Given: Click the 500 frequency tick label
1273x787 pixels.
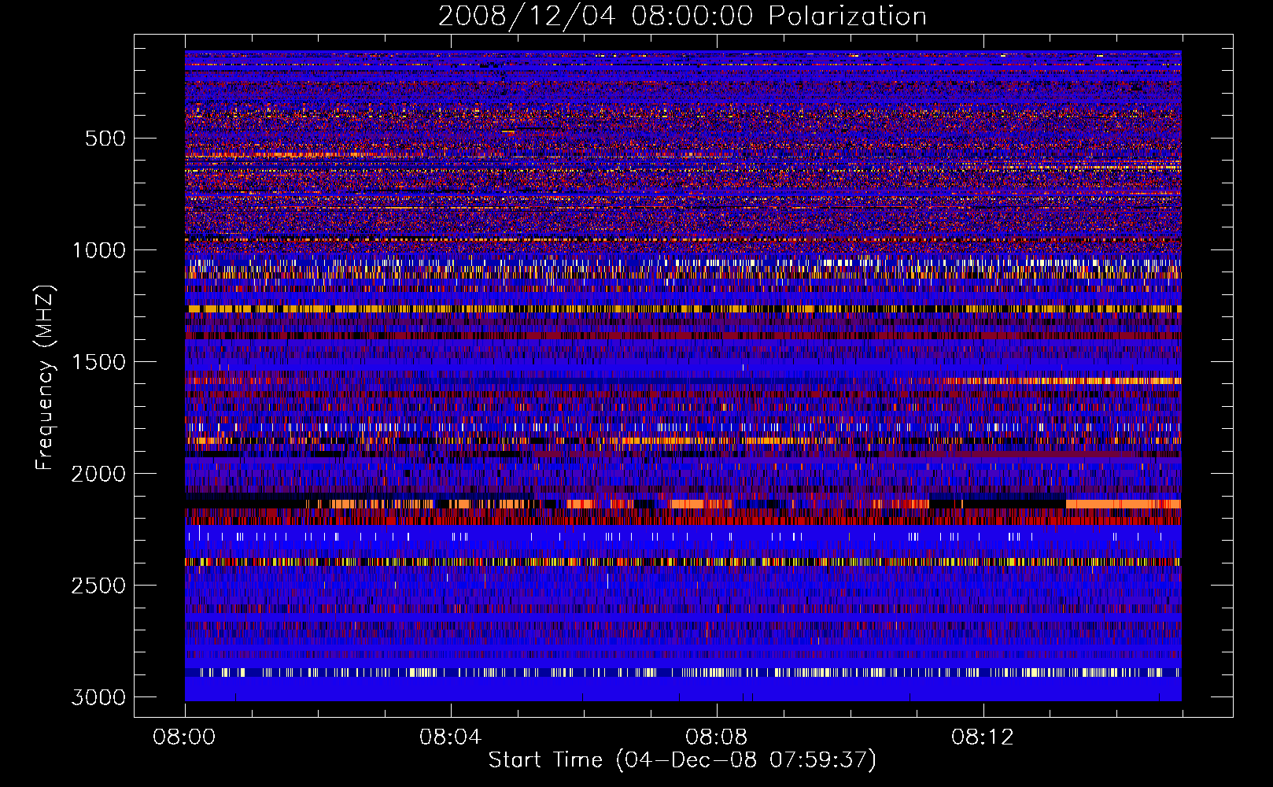Looking at the screenshot, I should [x=105, y=139].
